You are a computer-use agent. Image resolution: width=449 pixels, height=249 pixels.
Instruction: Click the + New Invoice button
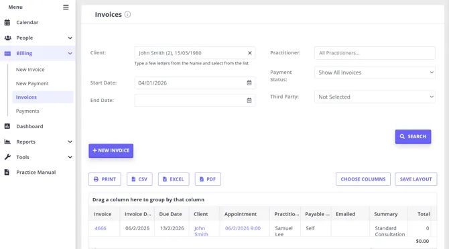(x=111, y=150)
